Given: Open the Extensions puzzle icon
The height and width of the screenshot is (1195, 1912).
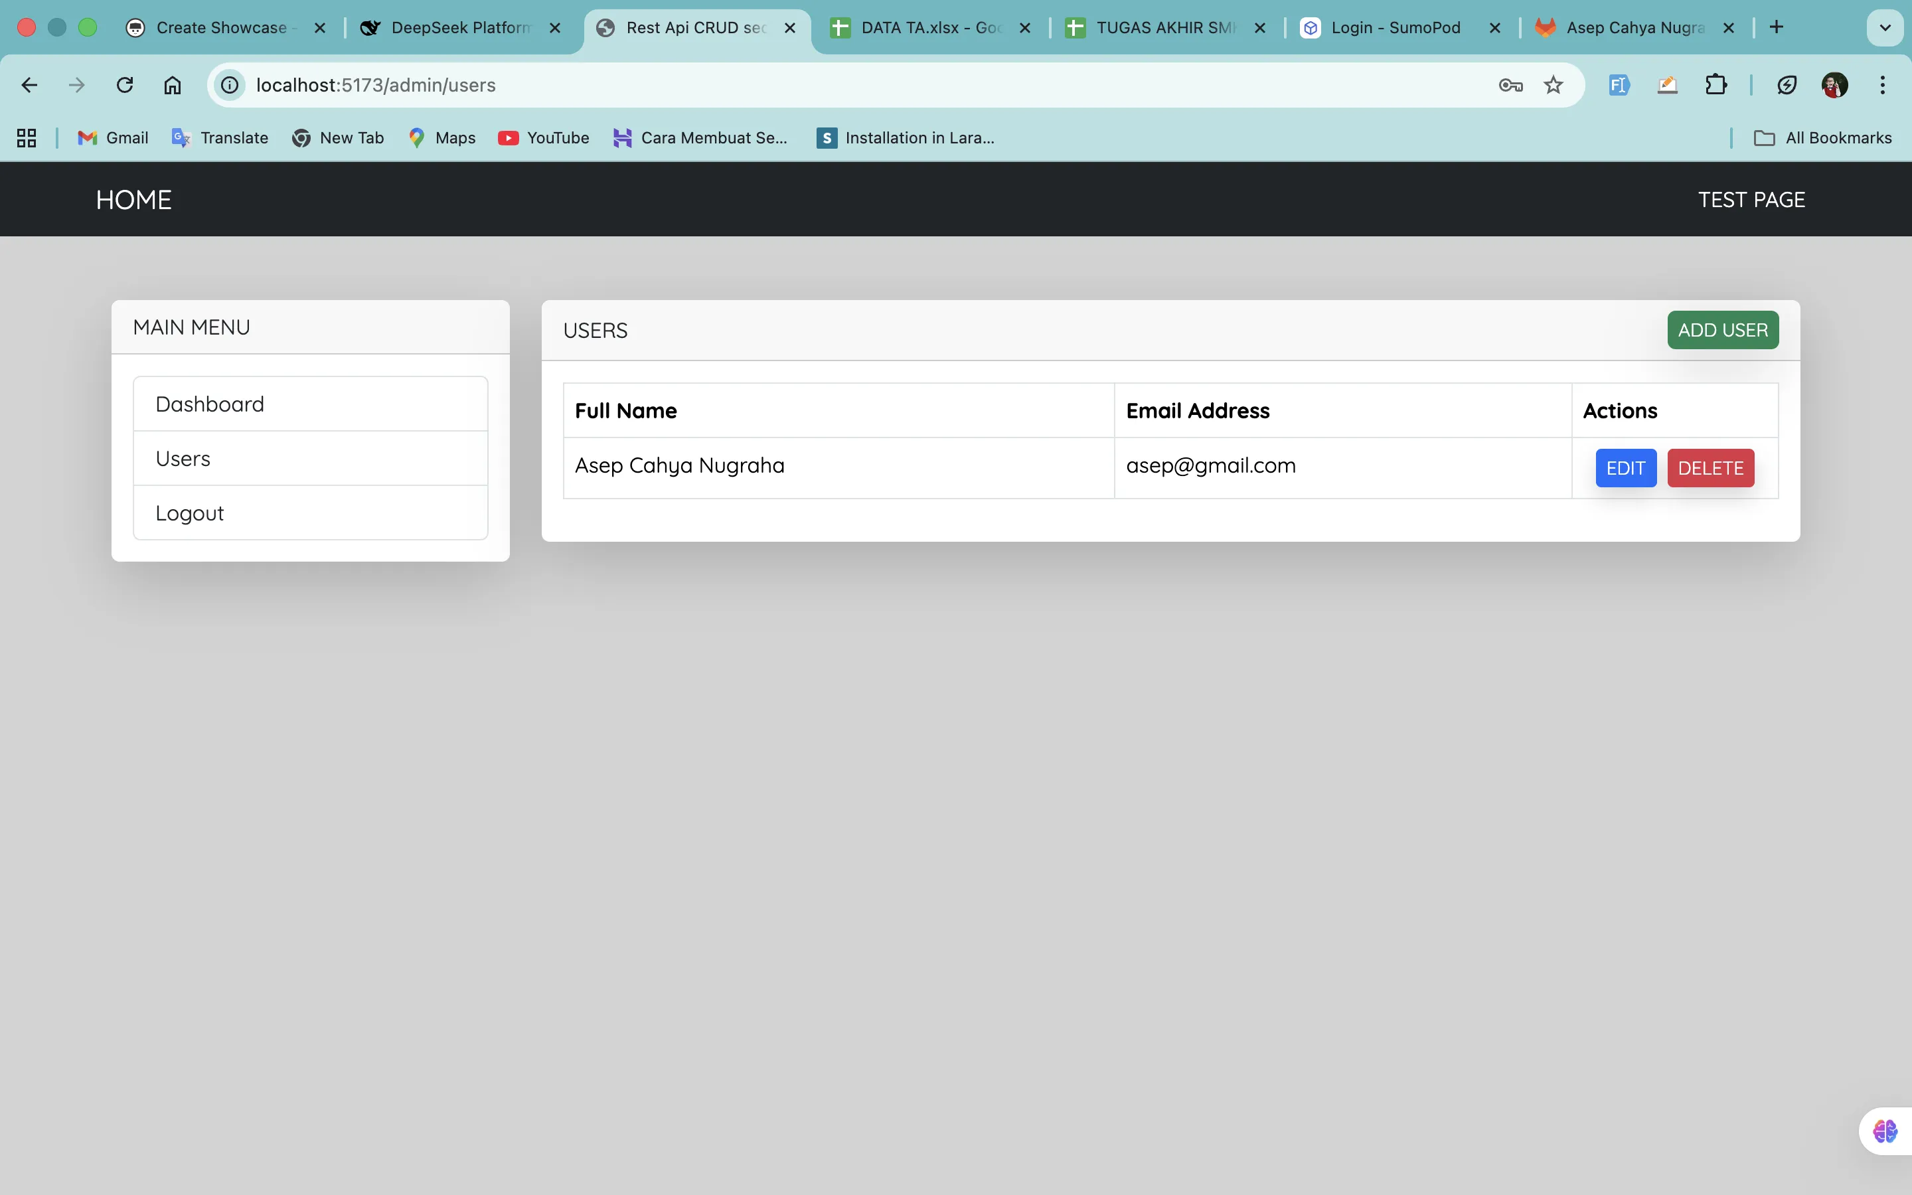Looking at the screenshot, I should [x=1715, y=84].
